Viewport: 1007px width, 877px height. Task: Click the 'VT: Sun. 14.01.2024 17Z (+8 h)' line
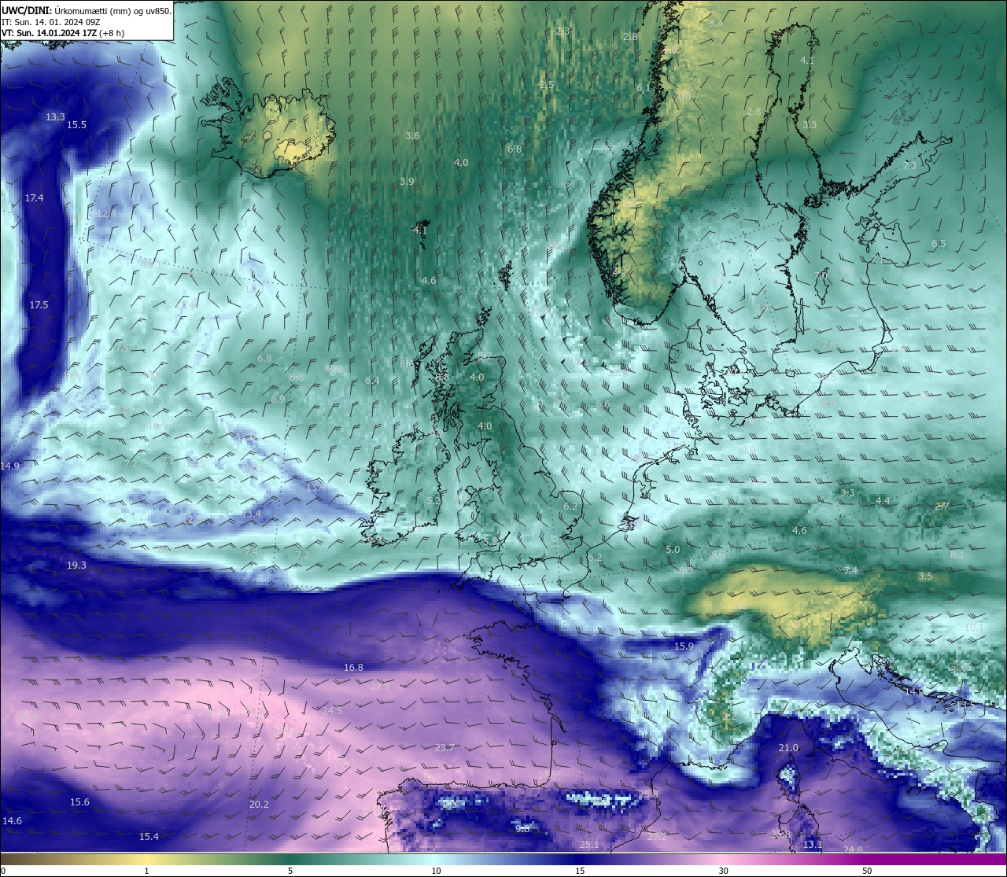click(63, 33)
